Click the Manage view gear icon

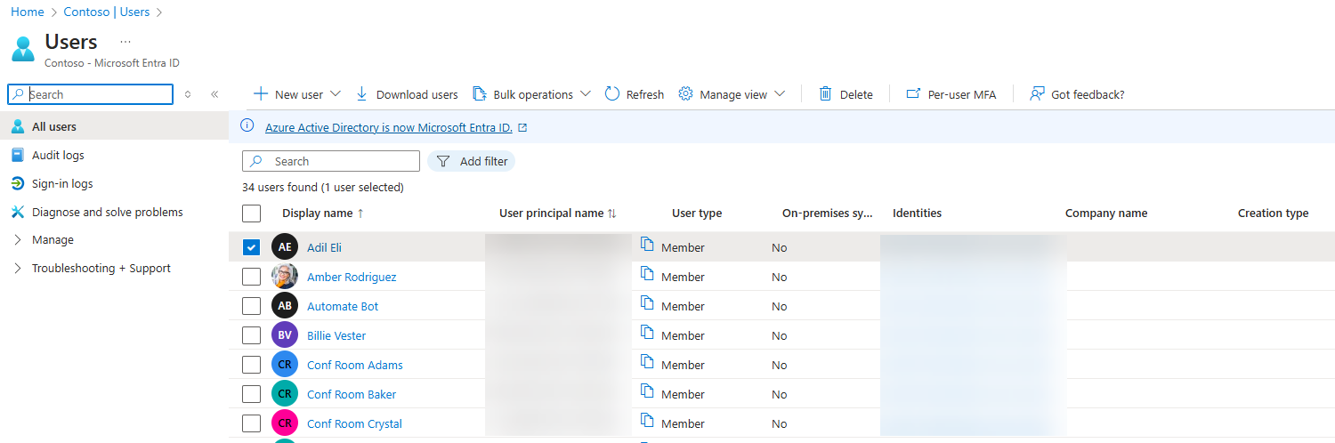point(685,94)
